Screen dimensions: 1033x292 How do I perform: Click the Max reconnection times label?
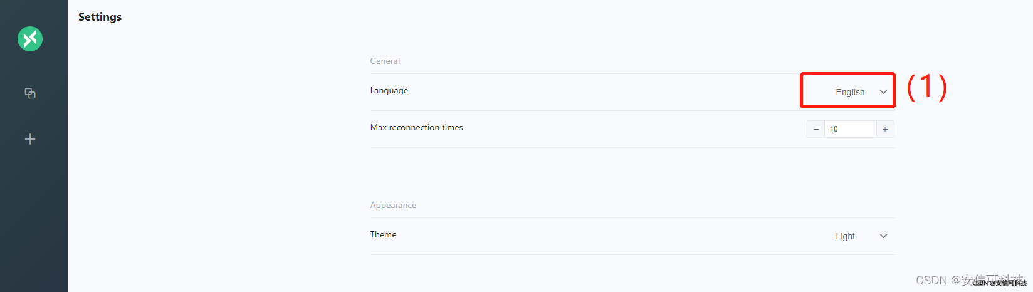pyautogui.click(x=416, y=127)
